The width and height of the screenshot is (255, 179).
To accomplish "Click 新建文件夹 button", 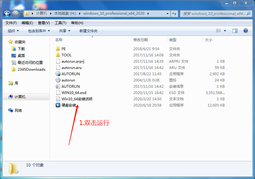I will tap(88, 31).
